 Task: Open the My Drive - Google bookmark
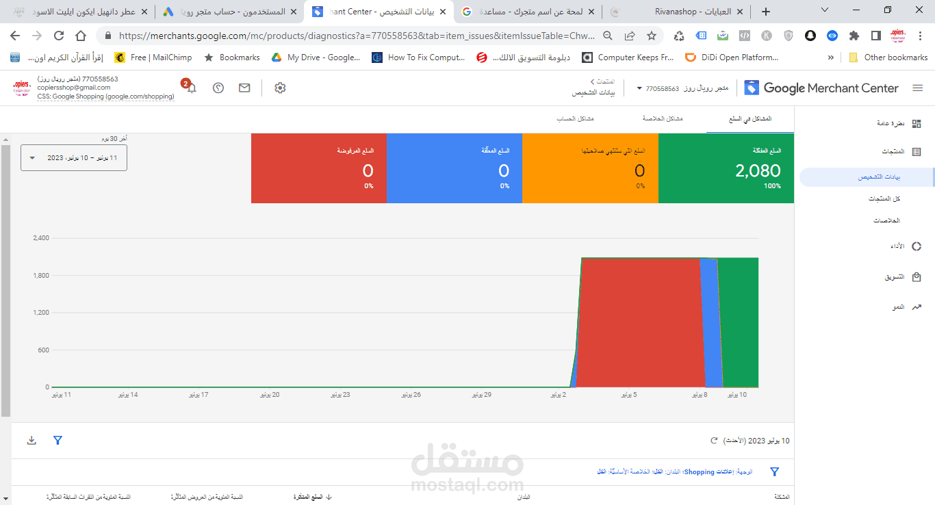tap(316, 57)
